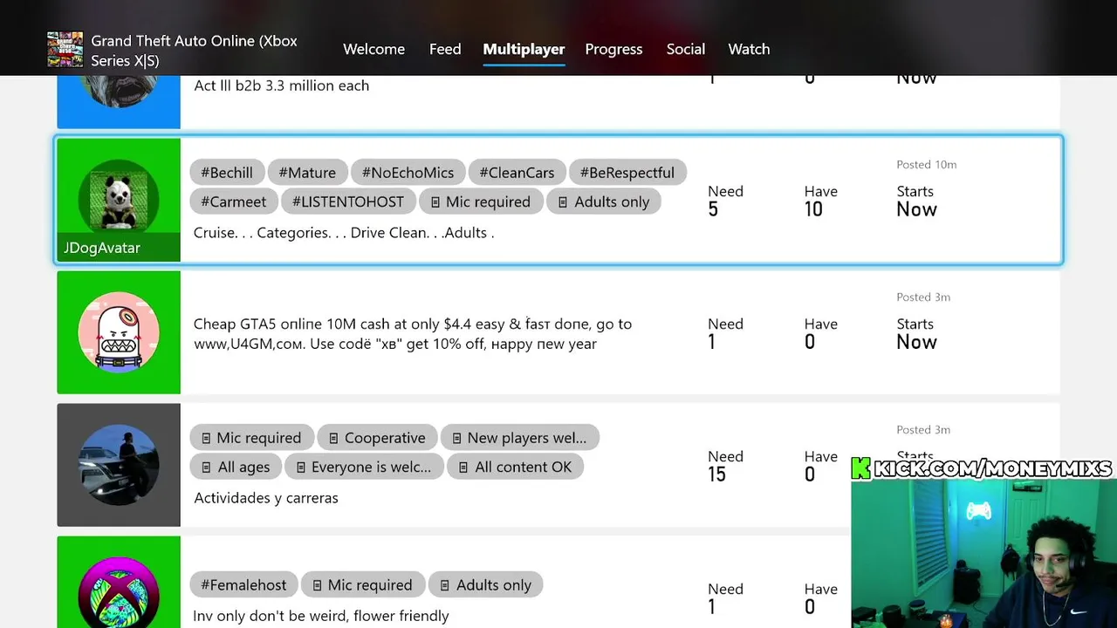This screenshot has height=628, width=1117.
Task: Click the gorilla avatar on Act III post
Action: (119, 91)
